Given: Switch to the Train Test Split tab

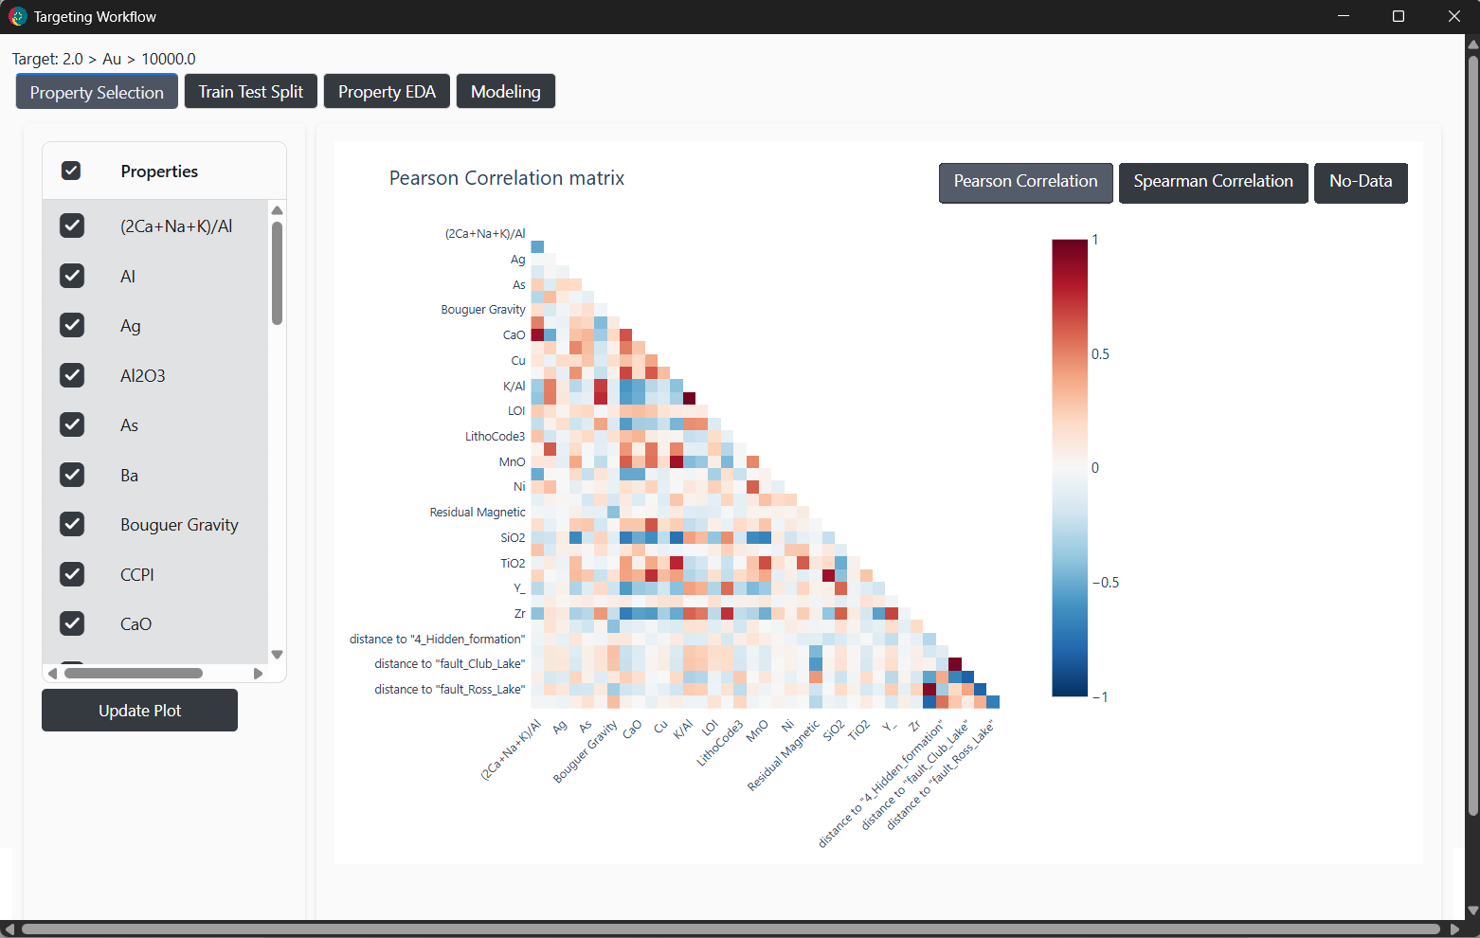Looking at the screenshot, I should 251,91.
